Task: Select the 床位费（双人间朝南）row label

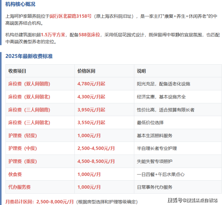Action: (29, 84)
